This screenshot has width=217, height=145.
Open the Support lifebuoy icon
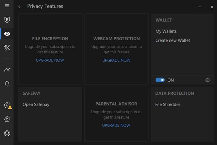pos(7,133)
